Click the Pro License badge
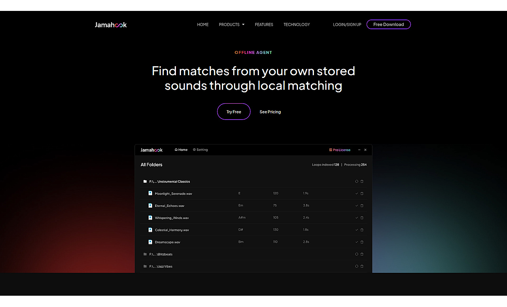 click(x=340, y=150)
